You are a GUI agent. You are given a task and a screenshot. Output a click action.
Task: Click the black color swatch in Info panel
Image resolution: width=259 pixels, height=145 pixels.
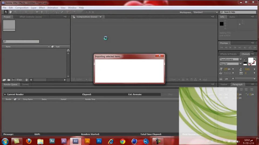tap(221, 24)
